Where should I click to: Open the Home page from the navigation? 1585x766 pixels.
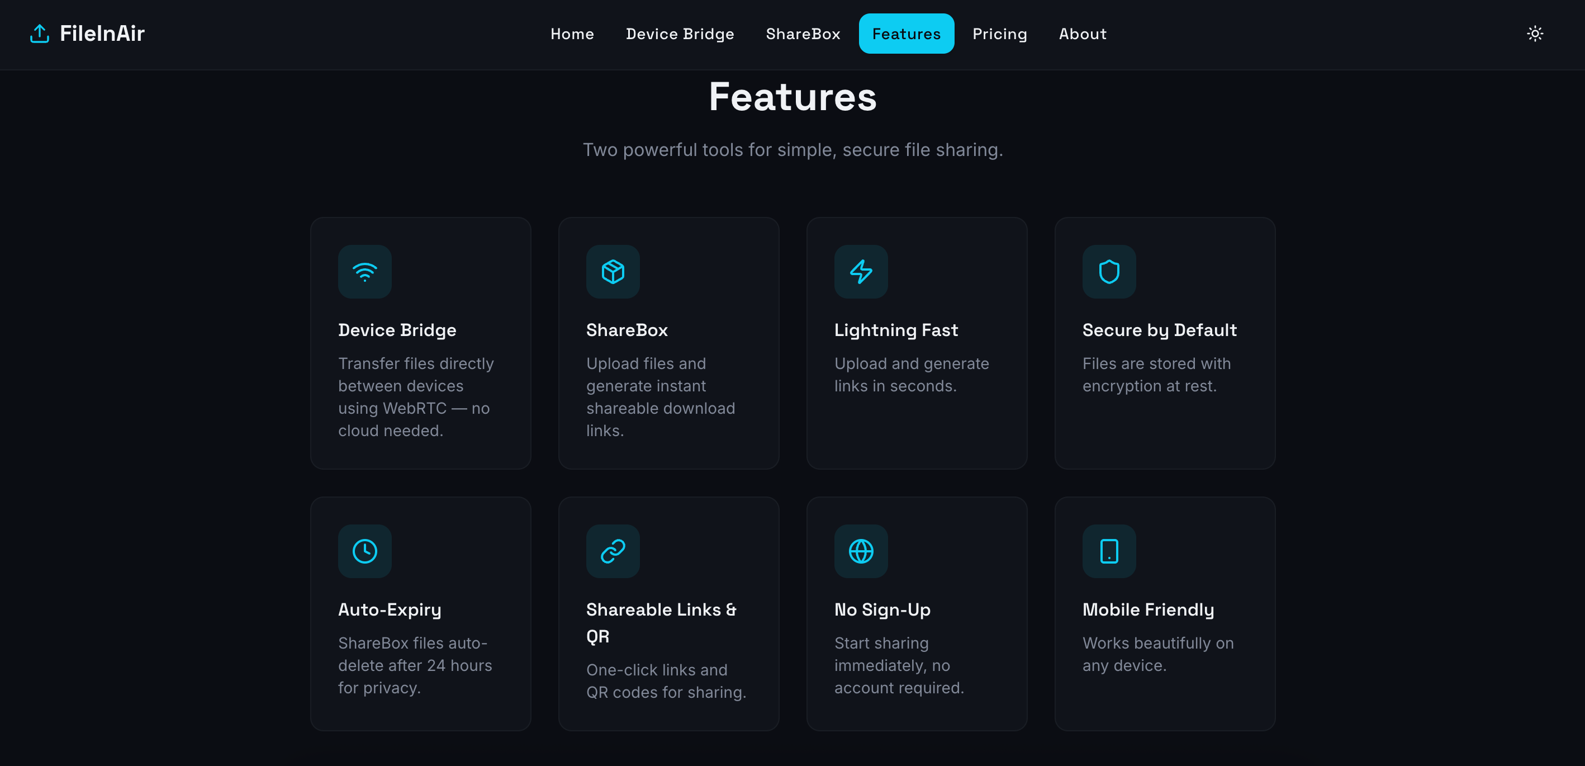(x=572, y=33)
